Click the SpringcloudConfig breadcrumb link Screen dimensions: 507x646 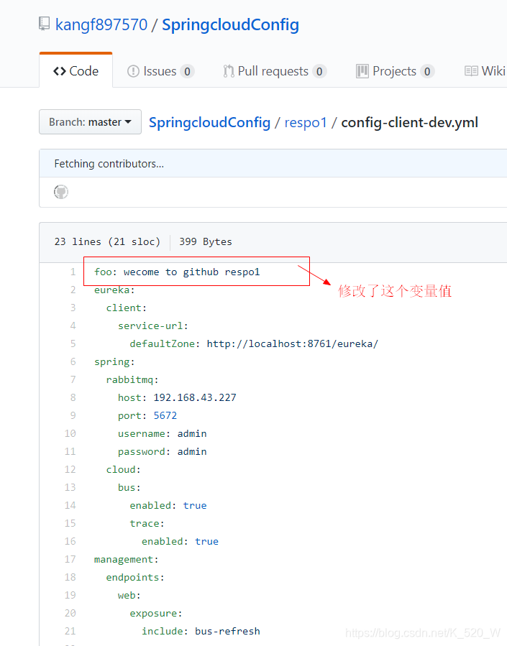click(209, 122)
